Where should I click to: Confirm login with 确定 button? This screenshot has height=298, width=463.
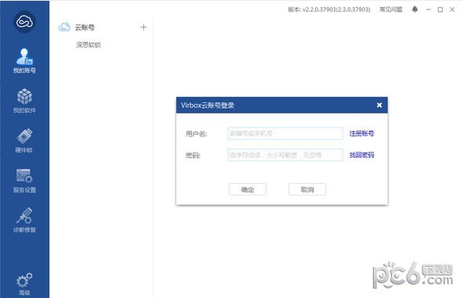(248, 189)
